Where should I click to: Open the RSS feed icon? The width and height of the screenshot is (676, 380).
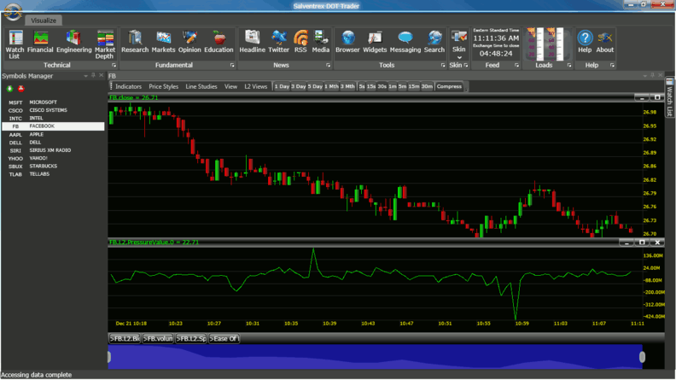pyautogui.click(x=300, y=42)
